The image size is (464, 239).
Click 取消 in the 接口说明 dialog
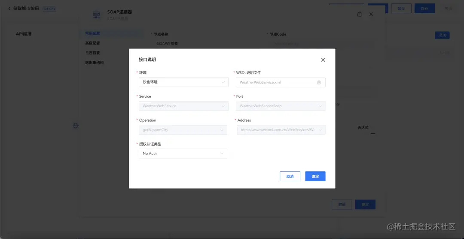(290, 176)
